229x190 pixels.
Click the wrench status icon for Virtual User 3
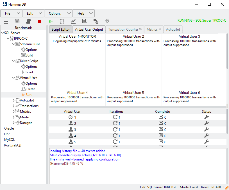207,129
